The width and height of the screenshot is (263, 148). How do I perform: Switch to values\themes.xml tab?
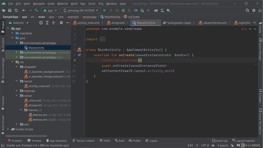[215, 23]
